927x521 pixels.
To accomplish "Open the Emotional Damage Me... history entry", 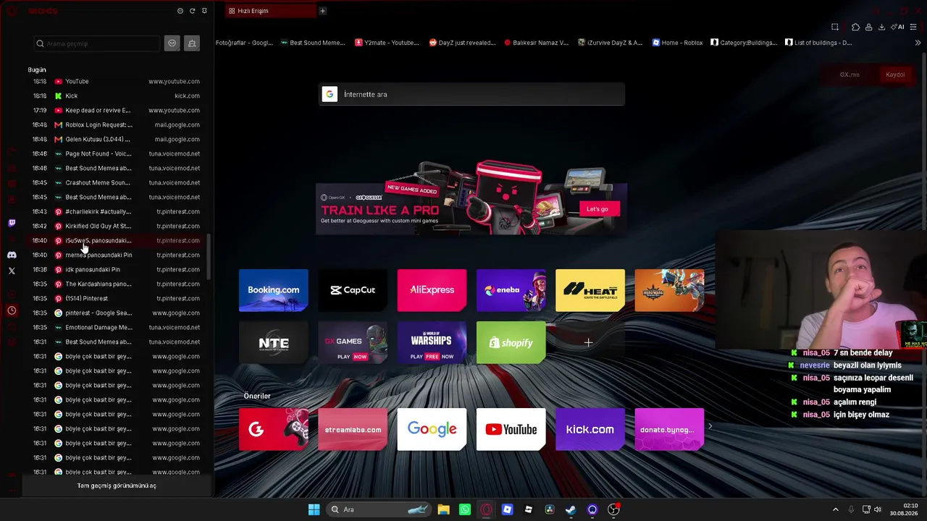I will (x=116, y=327).
